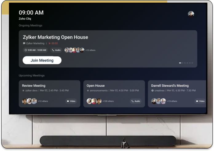
Task: Click the Audio badge on Open House card
Action: tap(136, 101)
